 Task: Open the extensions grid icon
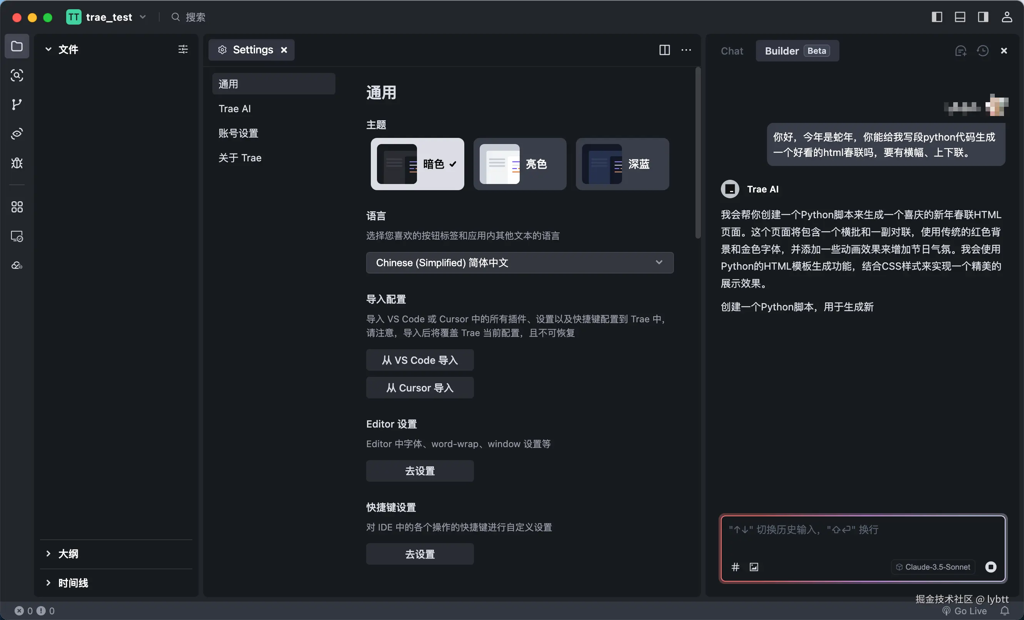pyautogui.click(x=17, y=207)
